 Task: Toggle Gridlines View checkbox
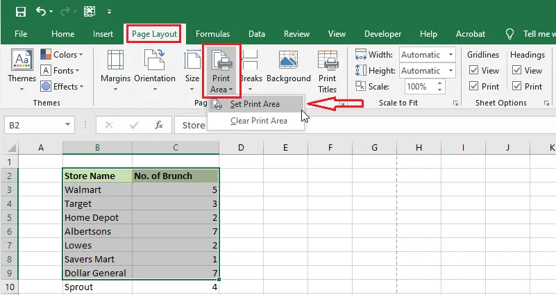(473, 70)
